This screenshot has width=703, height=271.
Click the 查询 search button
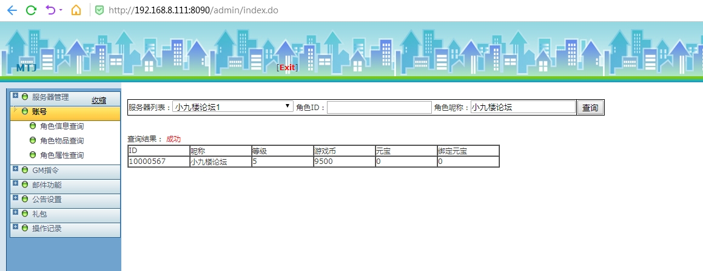tap(590, 108)
